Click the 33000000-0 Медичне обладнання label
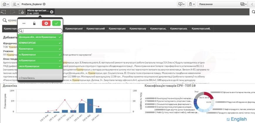 coord(235,102)
